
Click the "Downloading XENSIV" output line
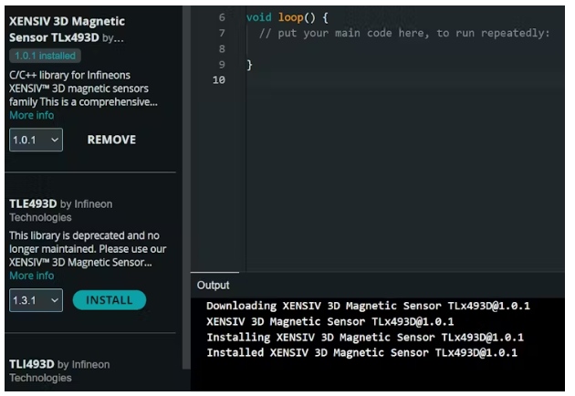point(367,306)
